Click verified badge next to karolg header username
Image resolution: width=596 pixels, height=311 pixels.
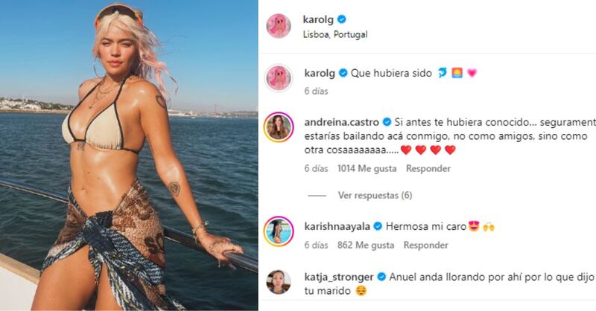pyautogui.click(x=341, y=19)
